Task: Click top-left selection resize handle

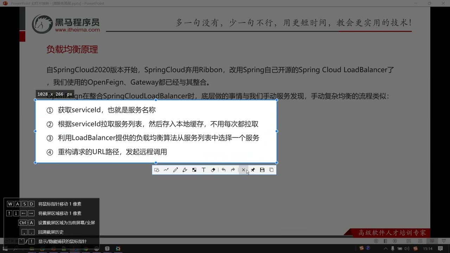Action: 35,100
